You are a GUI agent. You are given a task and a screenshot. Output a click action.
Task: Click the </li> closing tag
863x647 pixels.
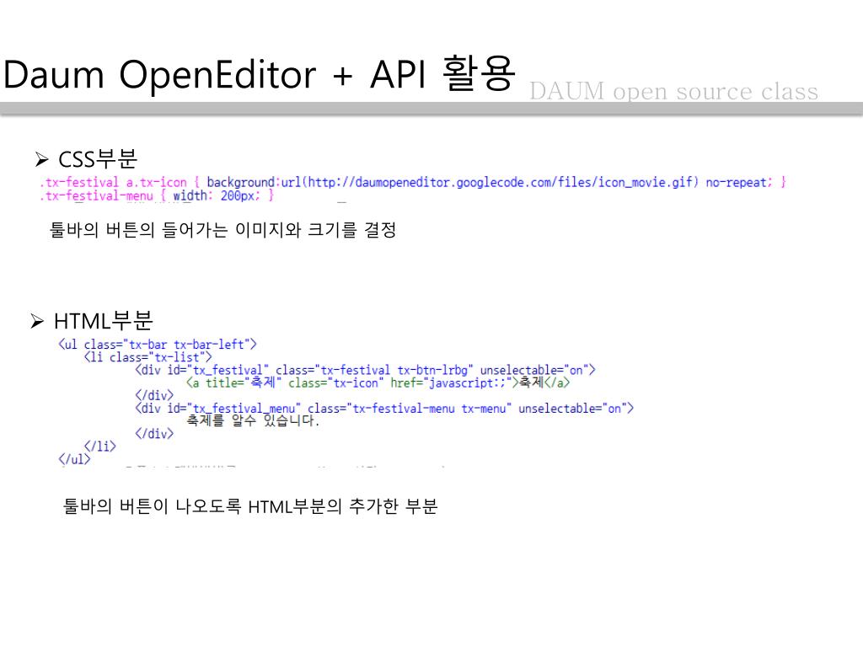100,446
